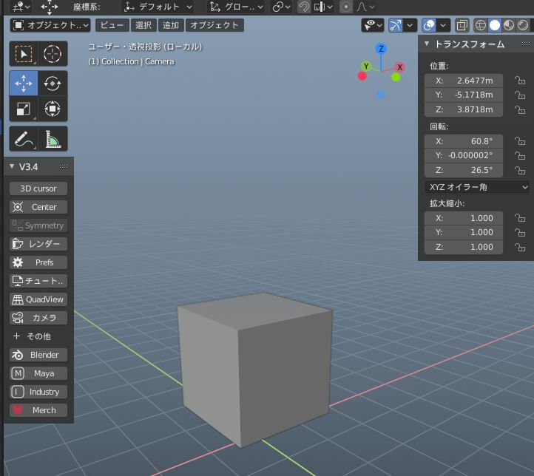Open the orientation デフォルト dropdown
Viewport: 534px width, 476px height.
click(158, 7)
